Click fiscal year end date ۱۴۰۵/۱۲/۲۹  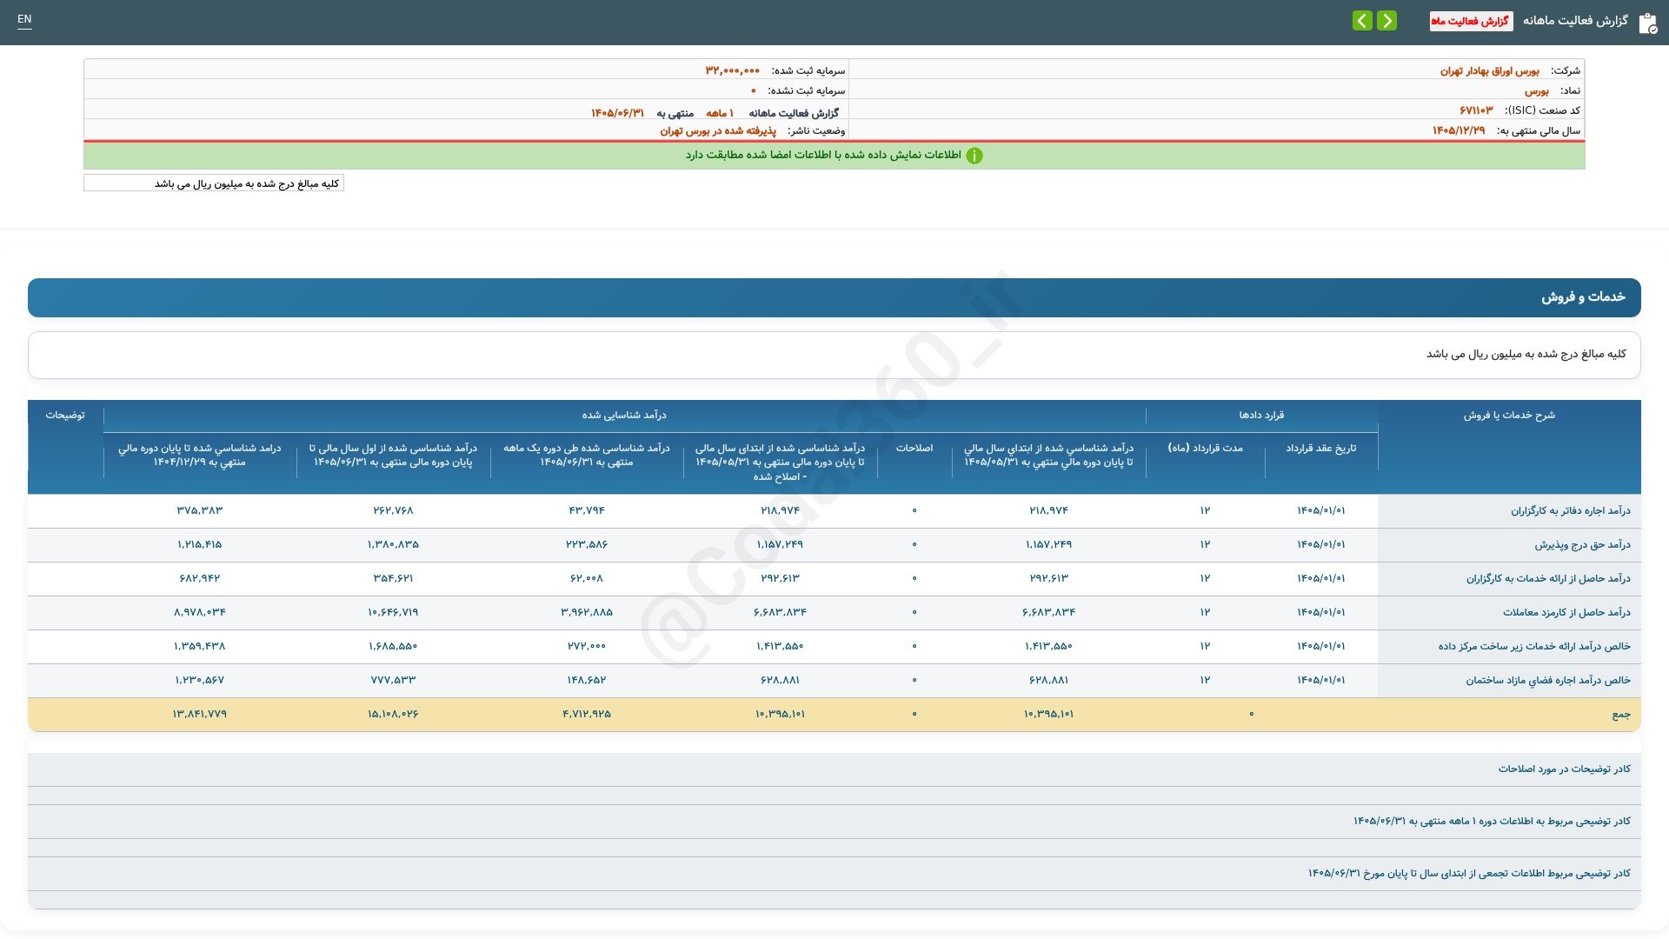[x=1459, y=130]
